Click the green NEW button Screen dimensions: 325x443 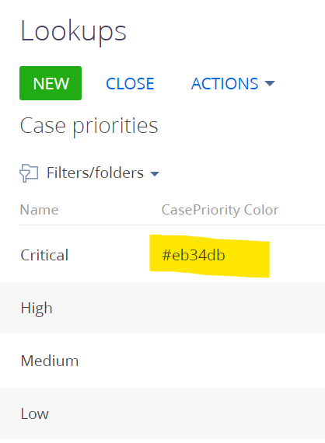coord(51,83)
